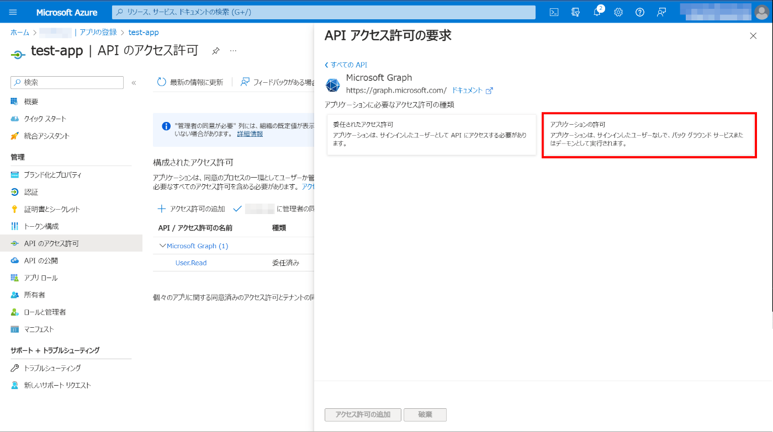
Task: Choose 委任されたアクセス許可 card
Action: tap(432, 135)
